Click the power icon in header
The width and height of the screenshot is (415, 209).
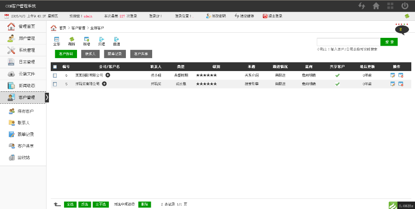pyautogui.click(x=405, y=6)
